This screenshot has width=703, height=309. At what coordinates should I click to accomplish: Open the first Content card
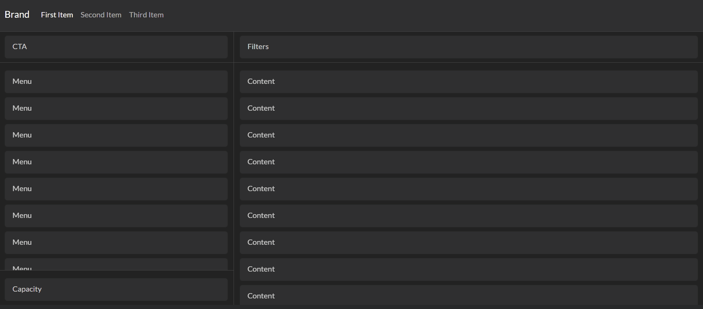[x=469, y=82]
